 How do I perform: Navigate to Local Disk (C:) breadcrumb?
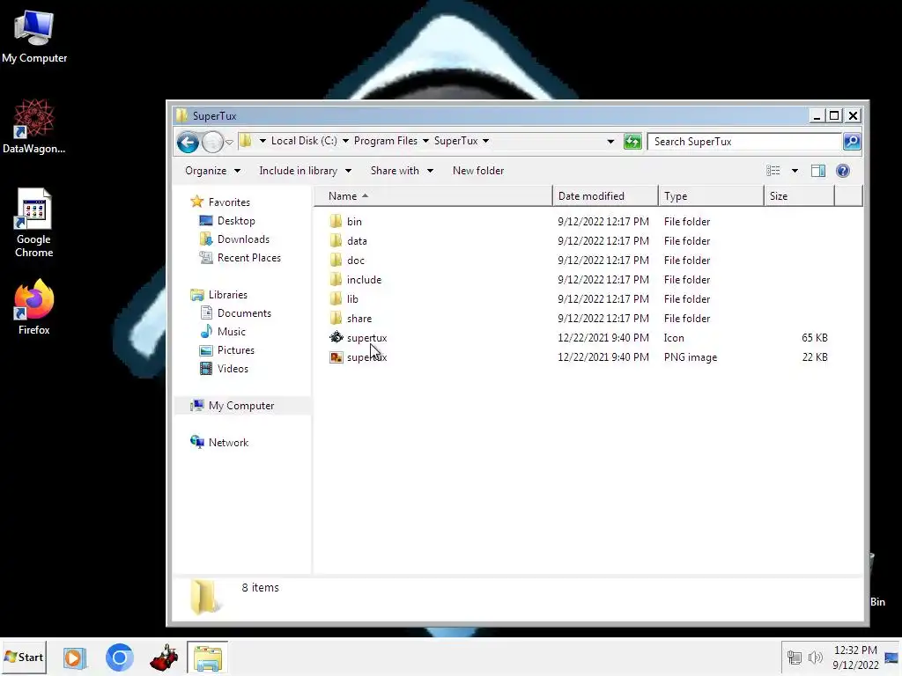tap(304, 141)
